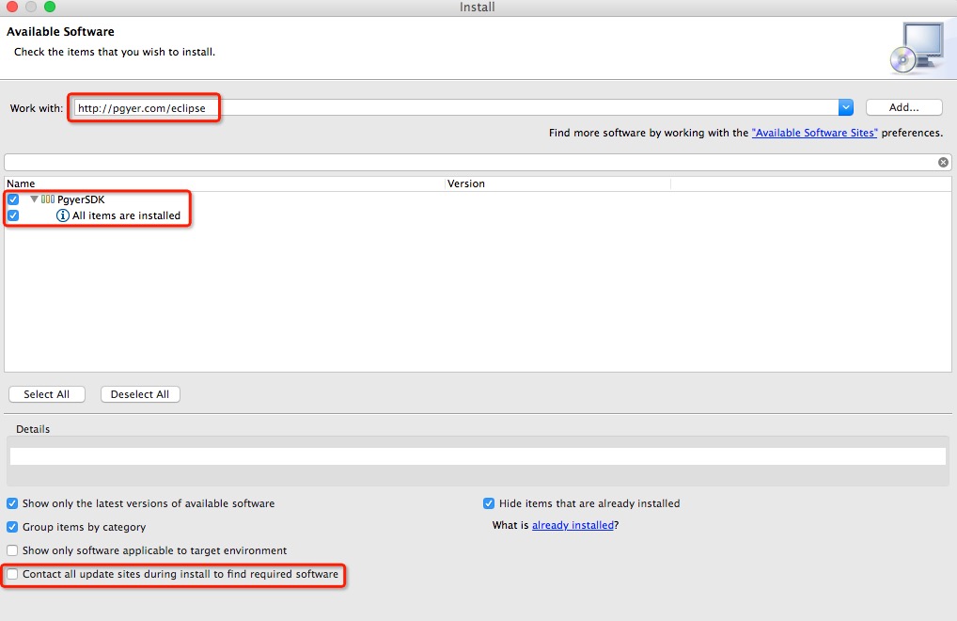Viewport: 957px width, 621px height.
Task: Uncheck Hide items that are already installed
Action: click(x=489, y=503)
